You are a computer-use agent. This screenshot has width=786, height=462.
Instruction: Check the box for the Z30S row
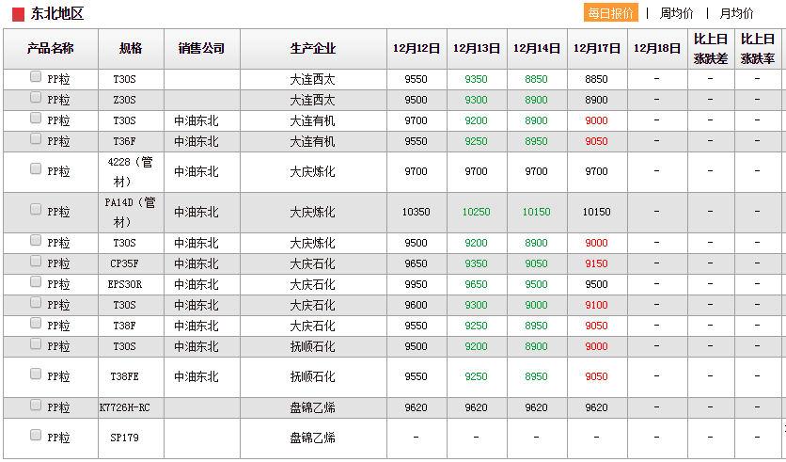[x=36, y=98]
